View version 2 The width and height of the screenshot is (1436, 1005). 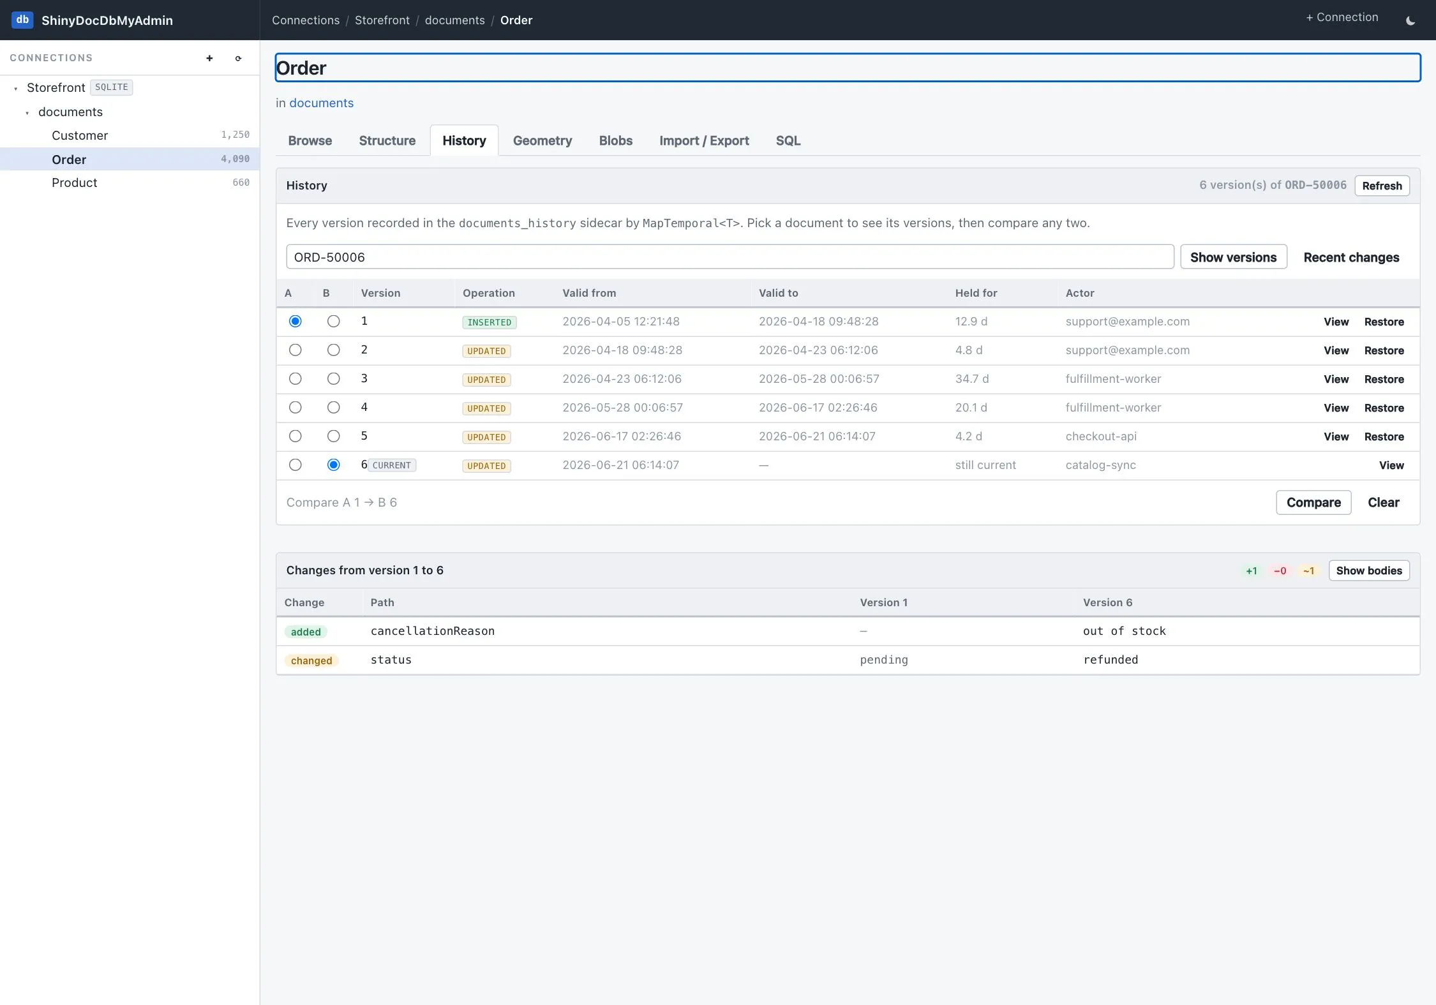1336,350
